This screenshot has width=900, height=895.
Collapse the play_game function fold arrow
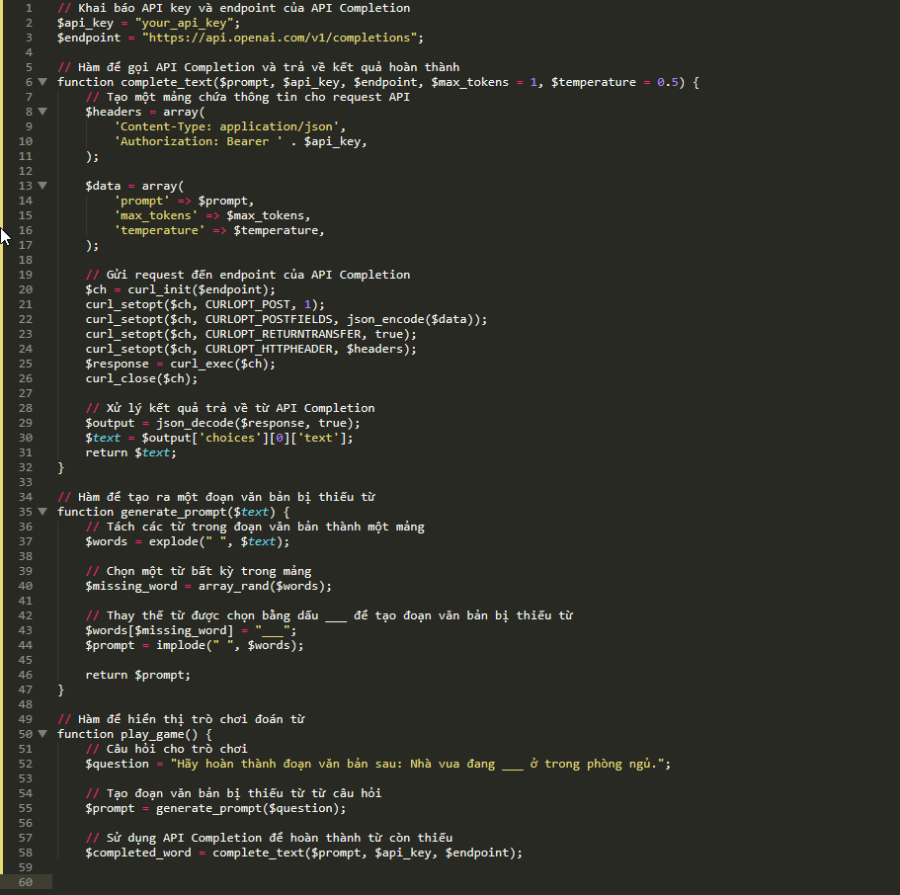click(42, 734)
